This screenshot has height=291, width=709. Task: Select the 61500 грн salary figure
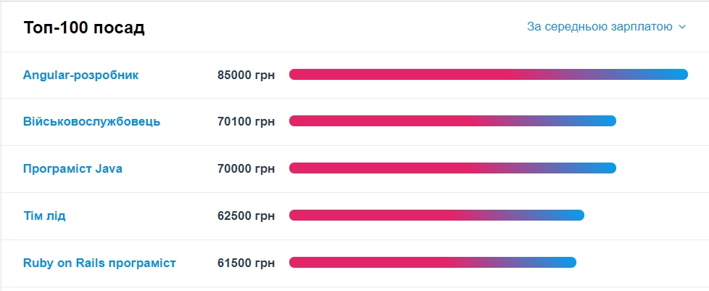pos(246,263)
